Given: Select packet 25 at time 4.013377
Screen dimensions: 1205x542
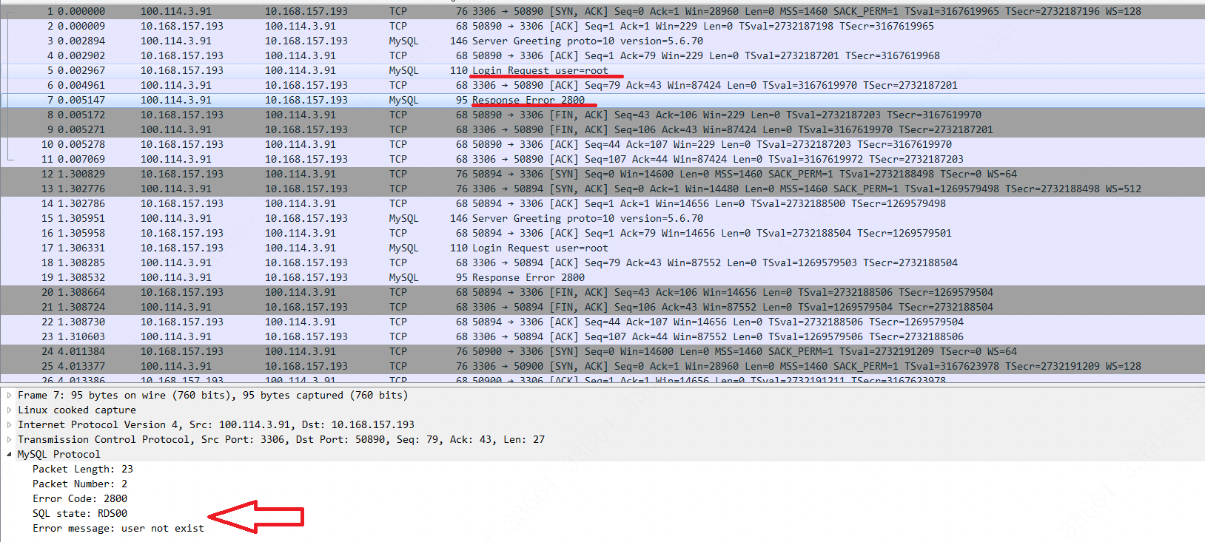Looking at the screenshot, I should click(x=602, y=366).
